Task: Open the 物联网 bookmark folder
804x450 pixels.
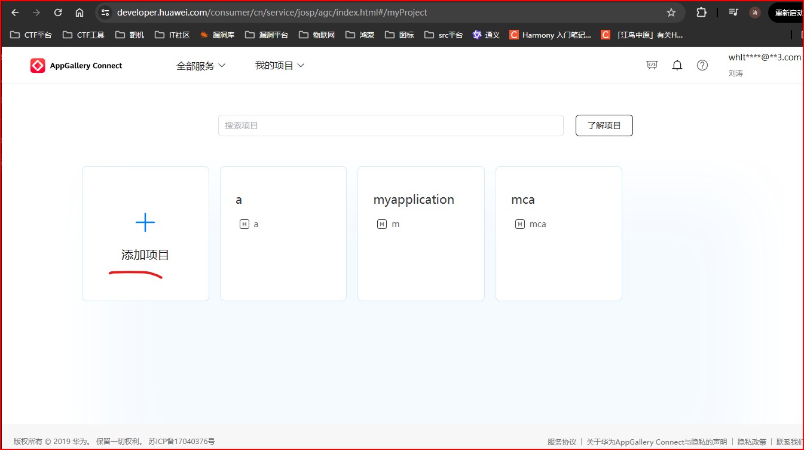Action: click(x=317, y=35)
